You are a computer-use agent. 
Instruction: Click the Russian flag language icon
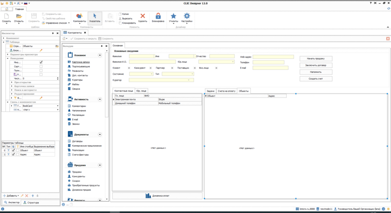tap(26, 3)
